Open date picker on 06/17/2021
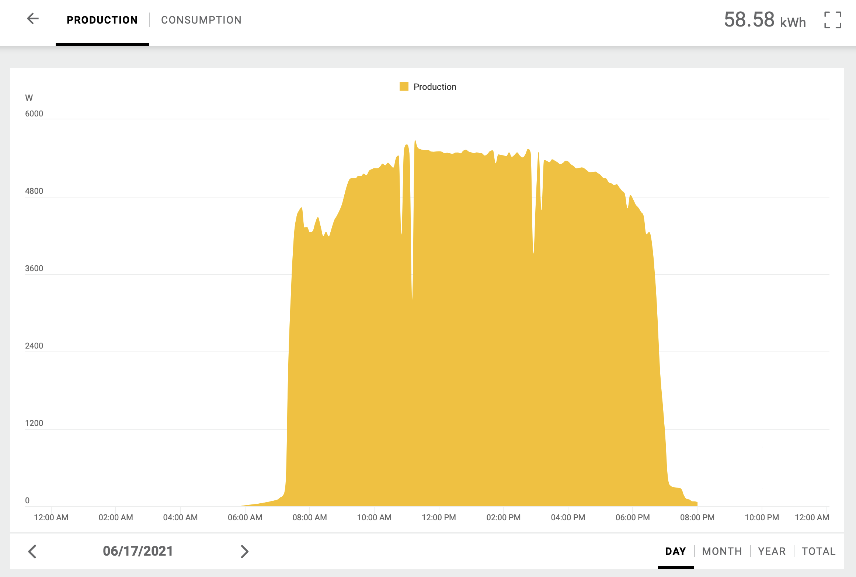Image resolution: width=856 pixels, height=577 pixels. coord(138,551)
